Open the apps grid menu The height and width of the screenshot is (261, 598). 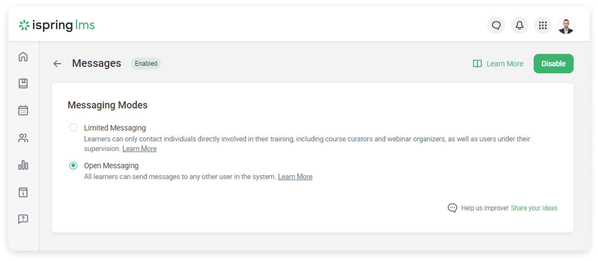(x=543, y=25)
